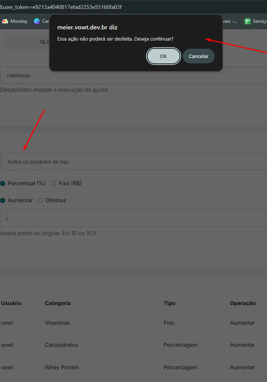This screenshot has width=267, height=382.
Task: Choose the Fixo (R$) radio option
Action: pyautogui.click(x=54, y=184)
